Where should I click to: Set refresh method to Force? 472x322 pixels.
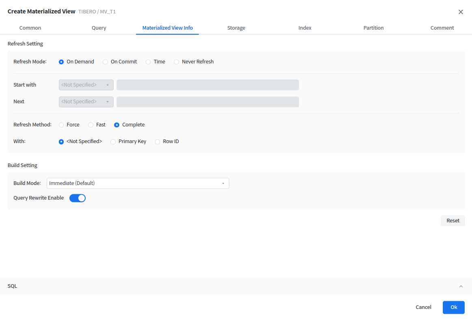tap(62, 125)
